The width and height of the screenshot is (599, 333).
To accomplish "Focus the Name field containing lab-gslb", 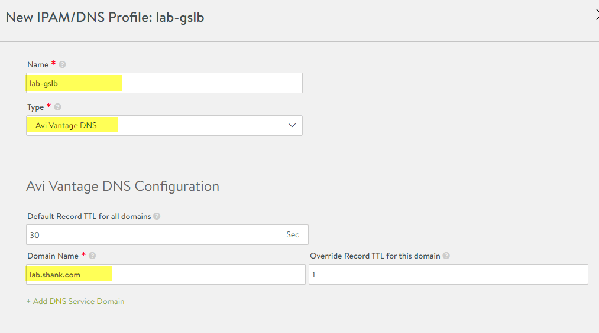I will [164, 83].
